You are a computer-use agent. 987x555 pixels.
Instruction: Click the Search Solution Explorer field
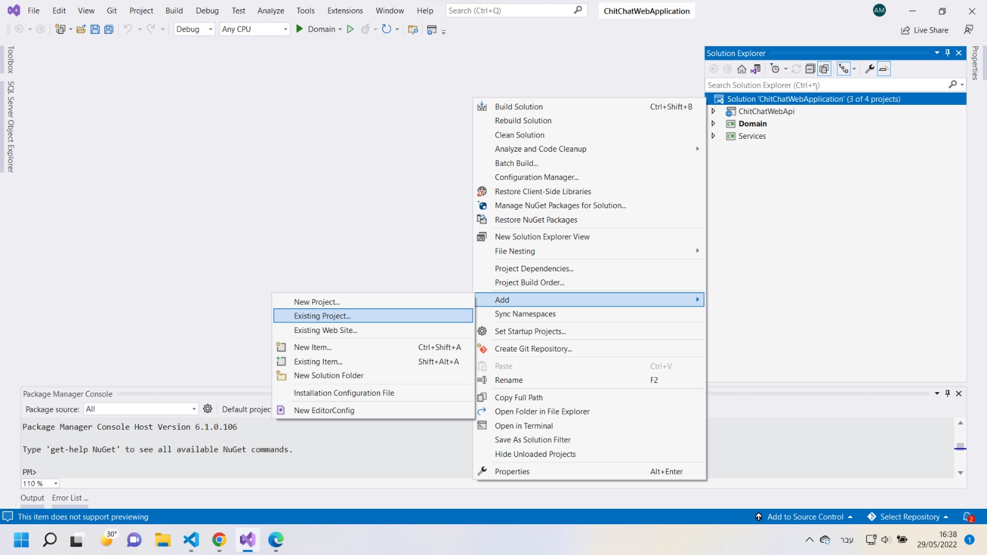pos(835,85)
